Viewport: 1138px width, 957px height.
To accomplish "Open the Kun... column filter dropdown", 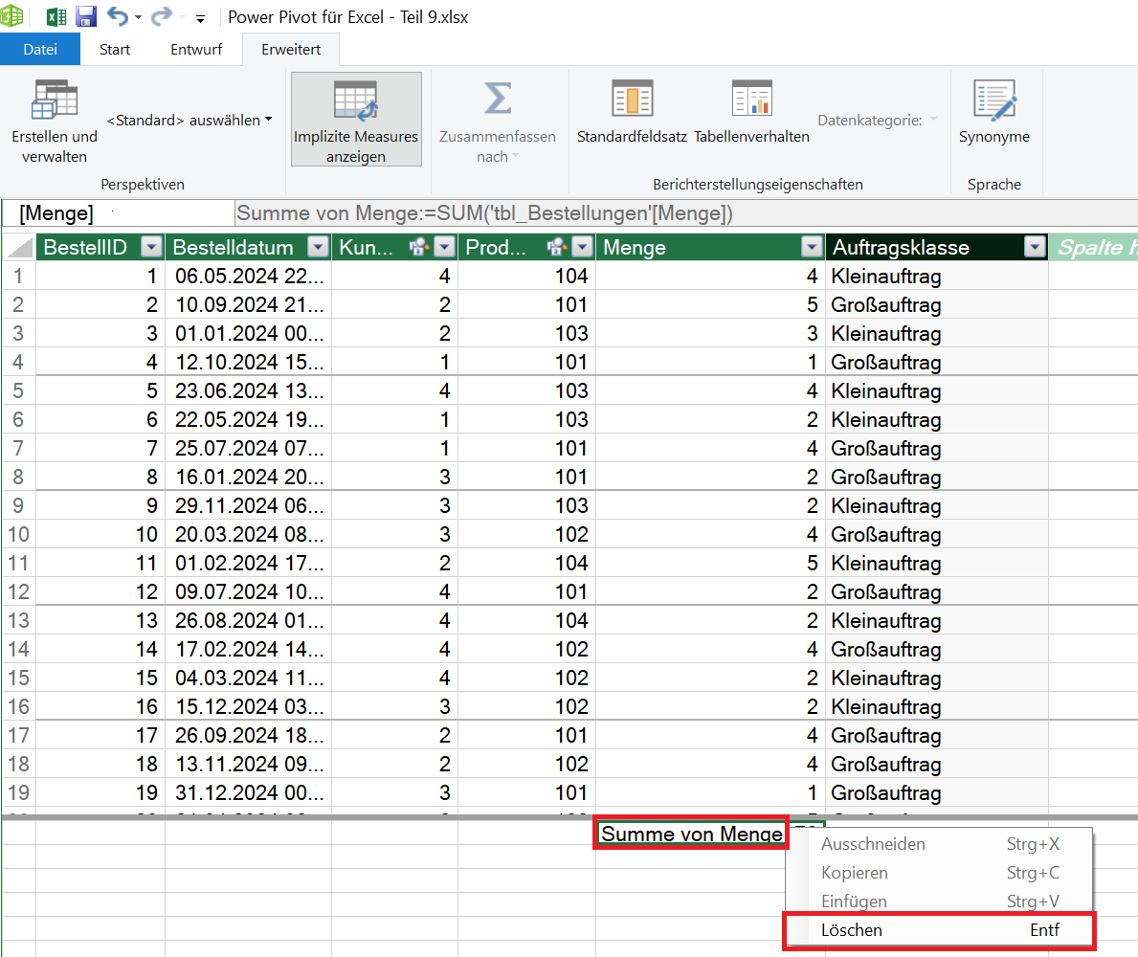I will [444, 248].
